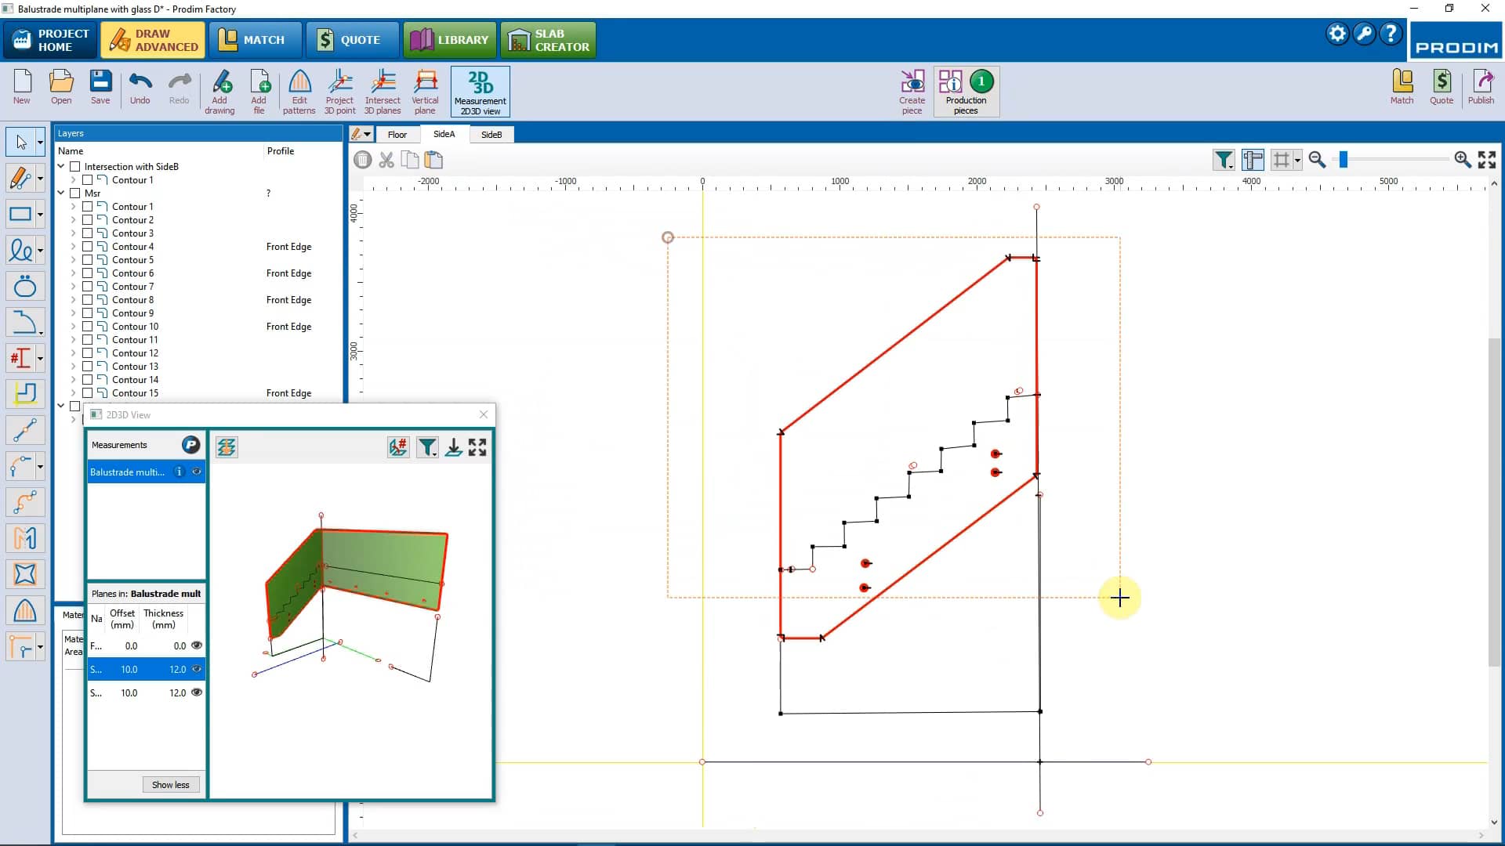The width and height of the screenshot is (1505, 846).
Task: Open the grid settings dropdown arrow
Action: [1298, 161]
